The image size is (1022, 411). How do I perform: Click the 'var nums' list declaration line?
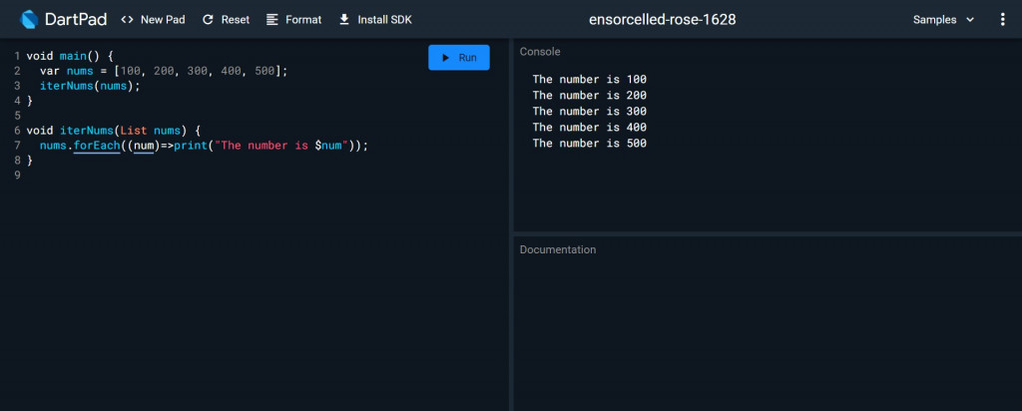(164, 71)
